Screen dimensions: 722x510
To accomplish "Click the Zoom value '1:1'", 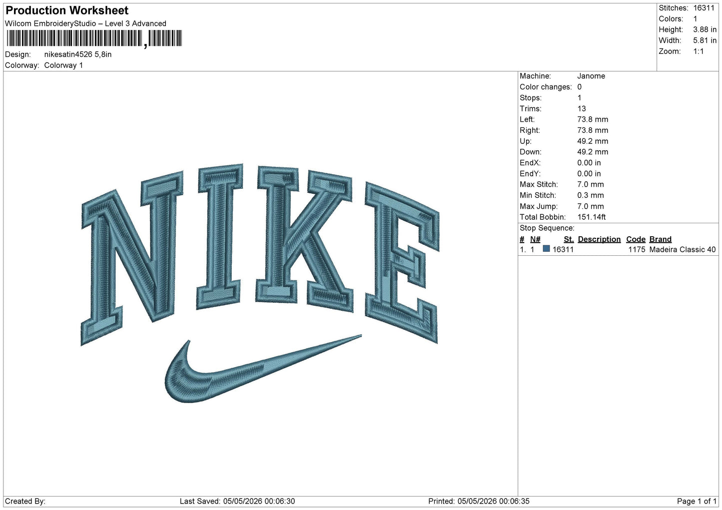I will coord(698,51).
